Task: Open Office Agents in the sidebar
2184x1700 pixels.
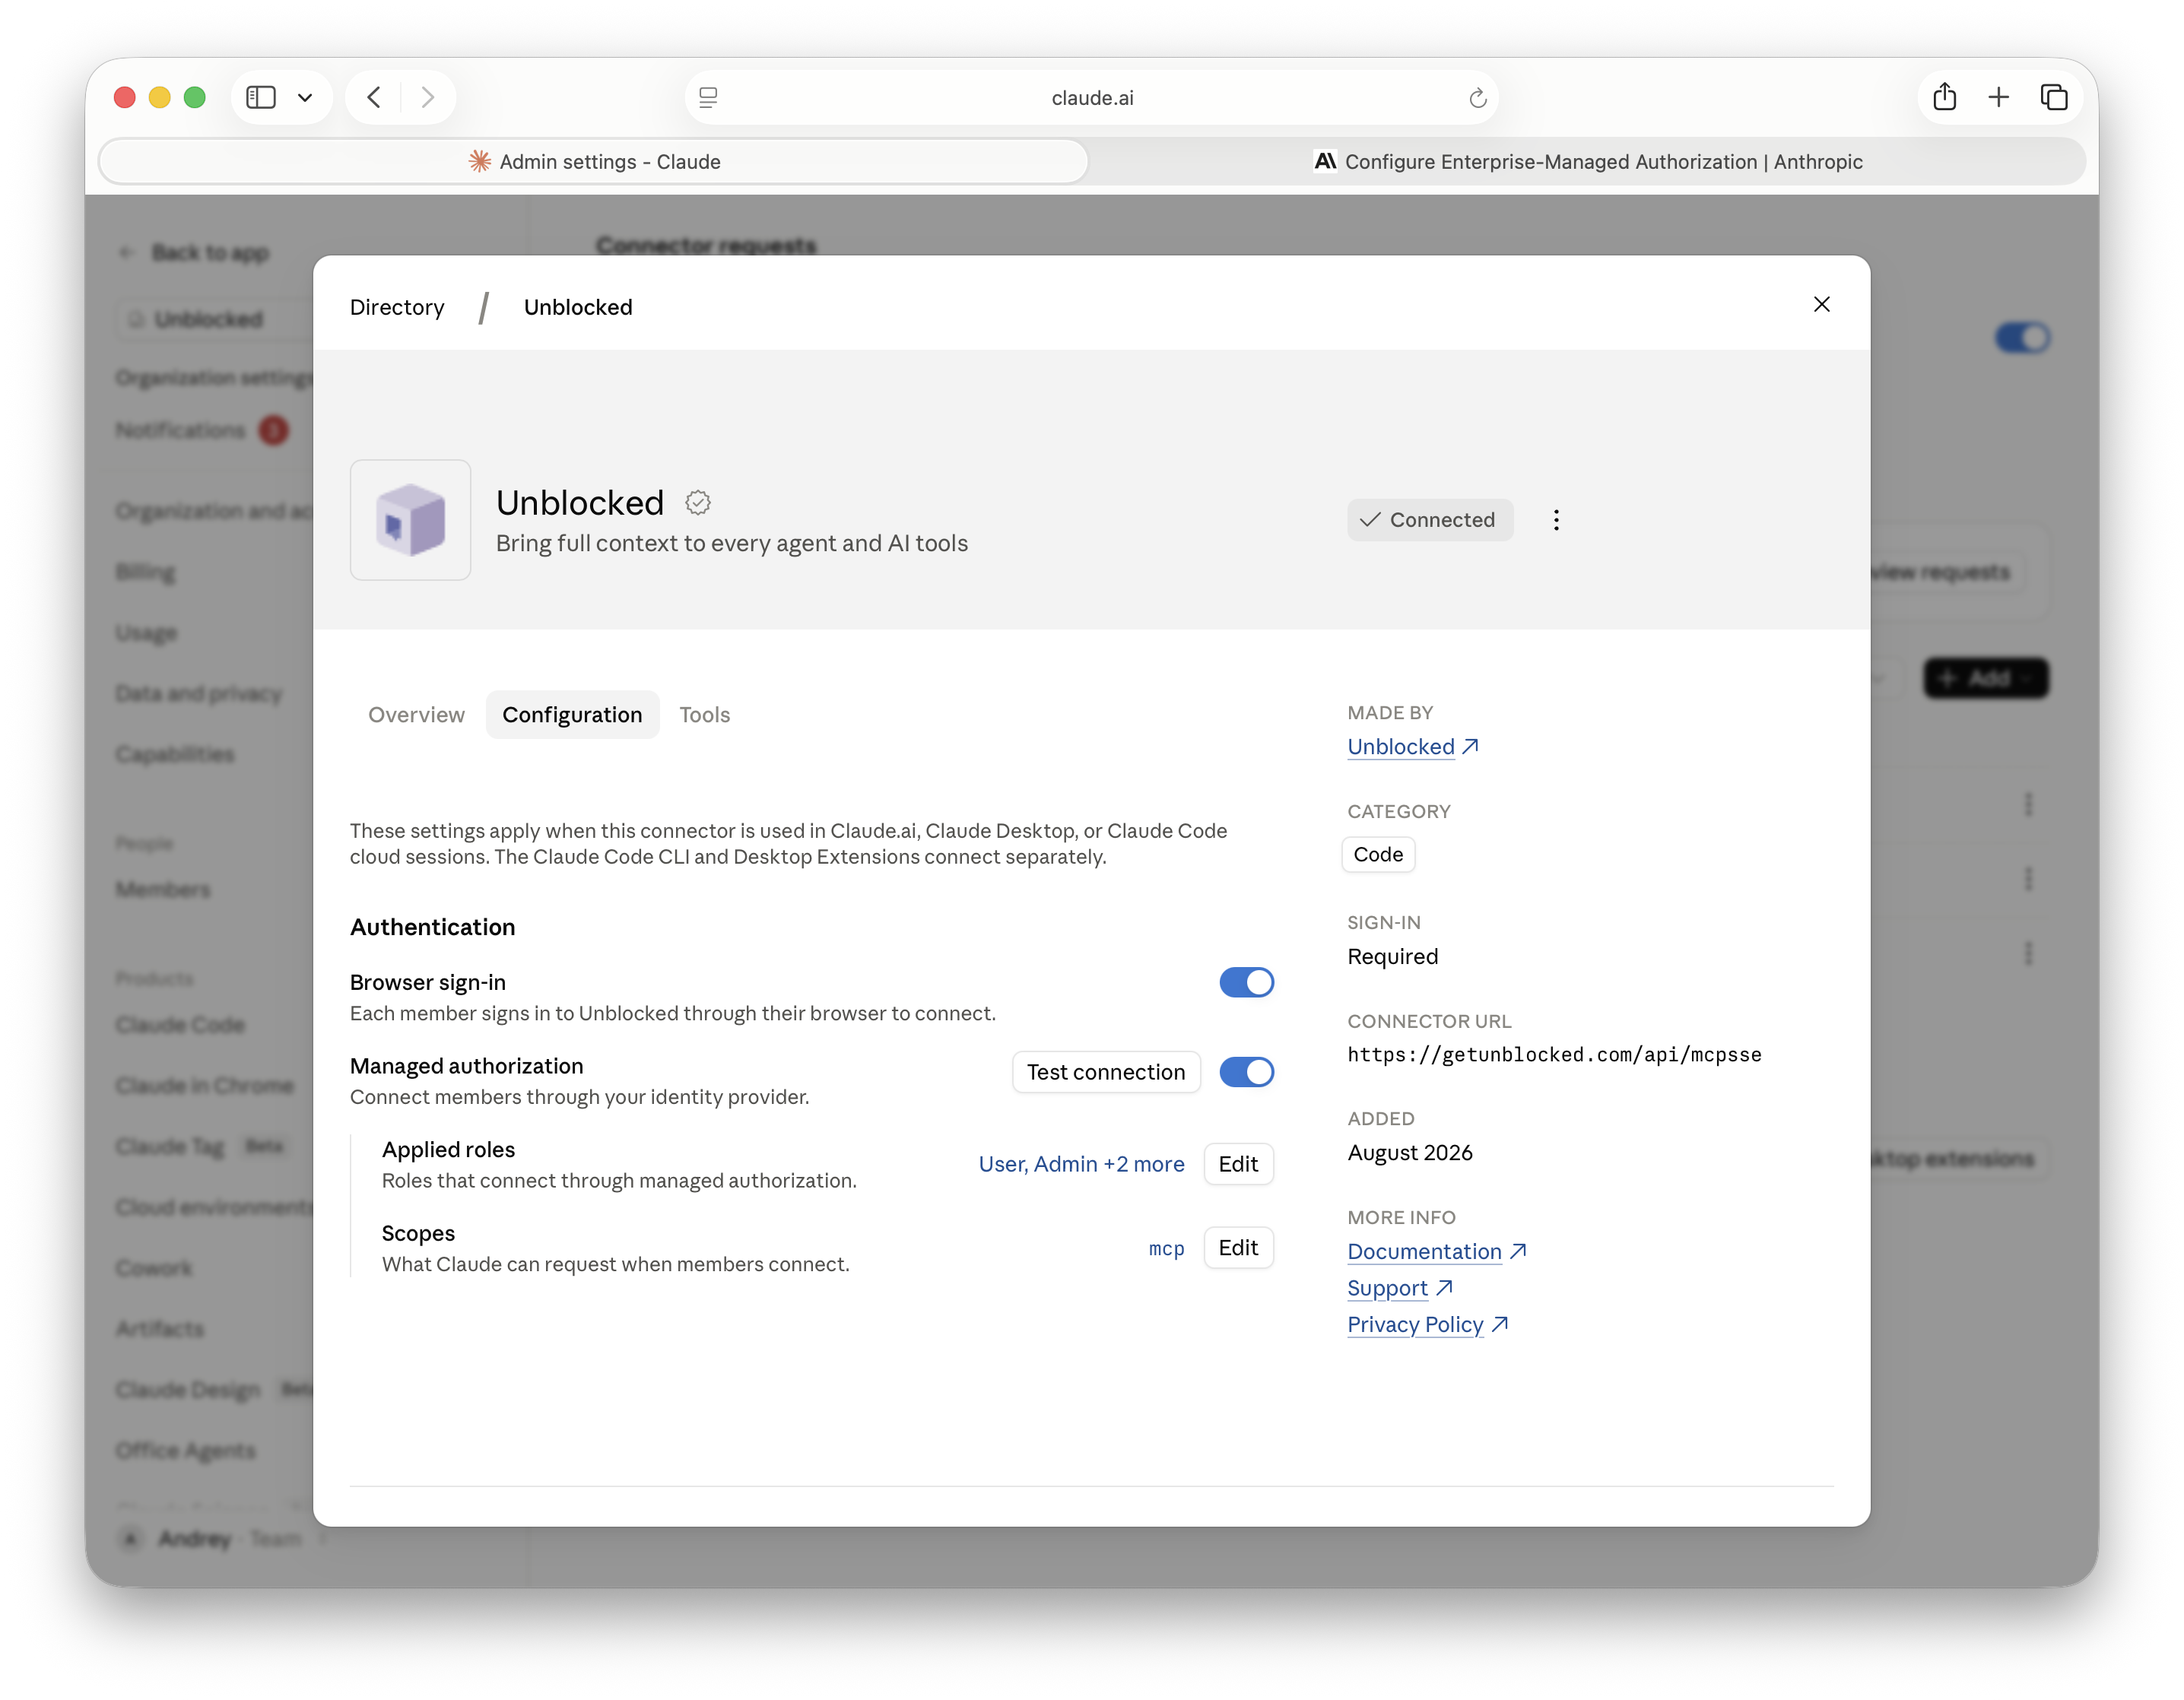Action: [x=186, y=1450]
